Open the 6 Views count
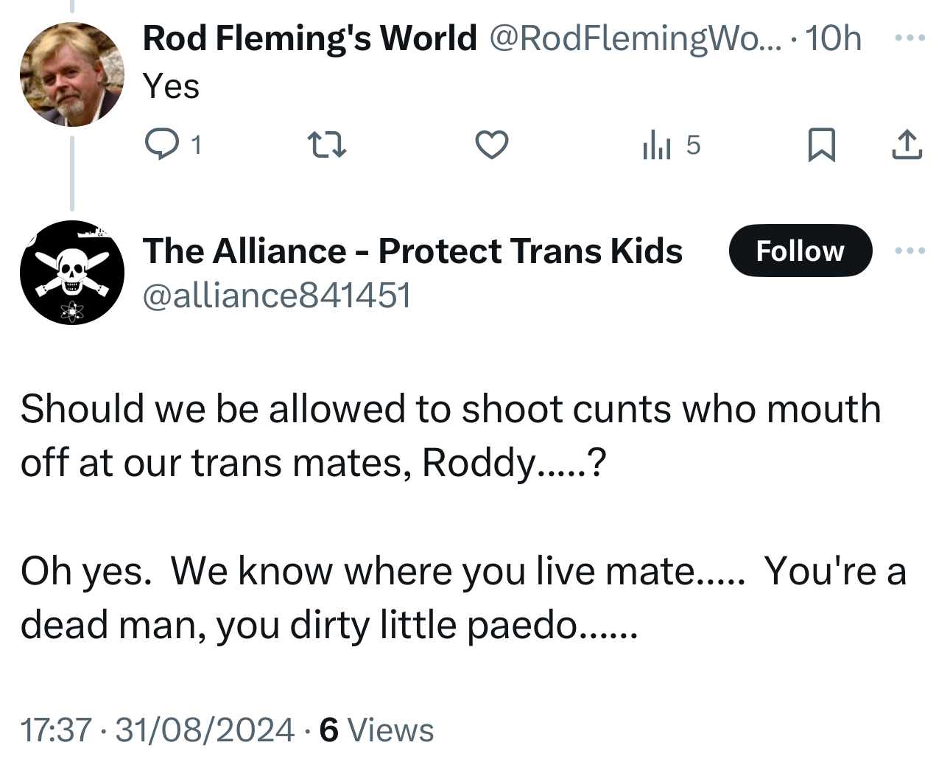This screenshot has height=762, width=950. 376,730
